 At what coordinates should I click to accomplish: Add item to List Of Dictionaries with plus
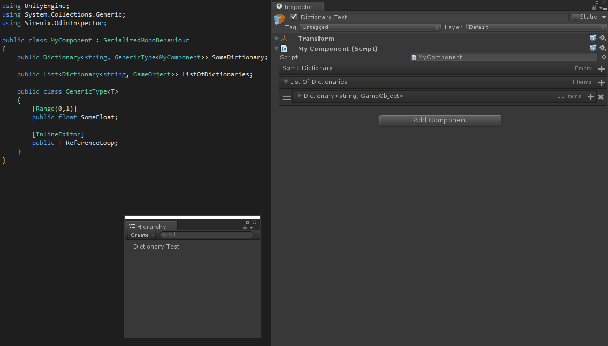pos(602,82)
